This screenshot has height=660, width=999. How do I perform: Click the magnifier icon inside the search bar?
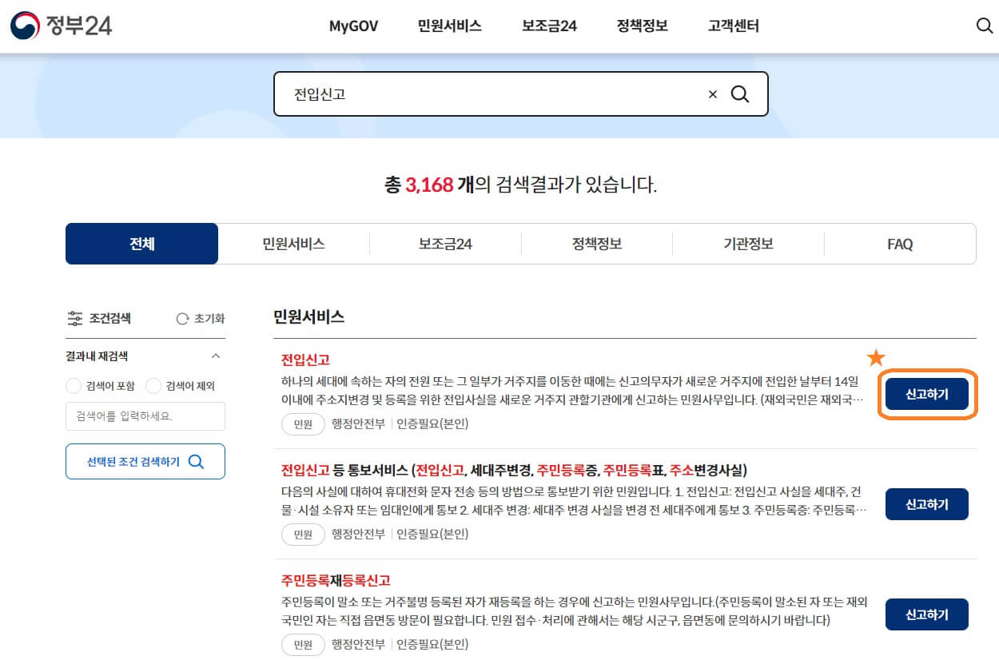pyautogui.click(x=740, y=93)
